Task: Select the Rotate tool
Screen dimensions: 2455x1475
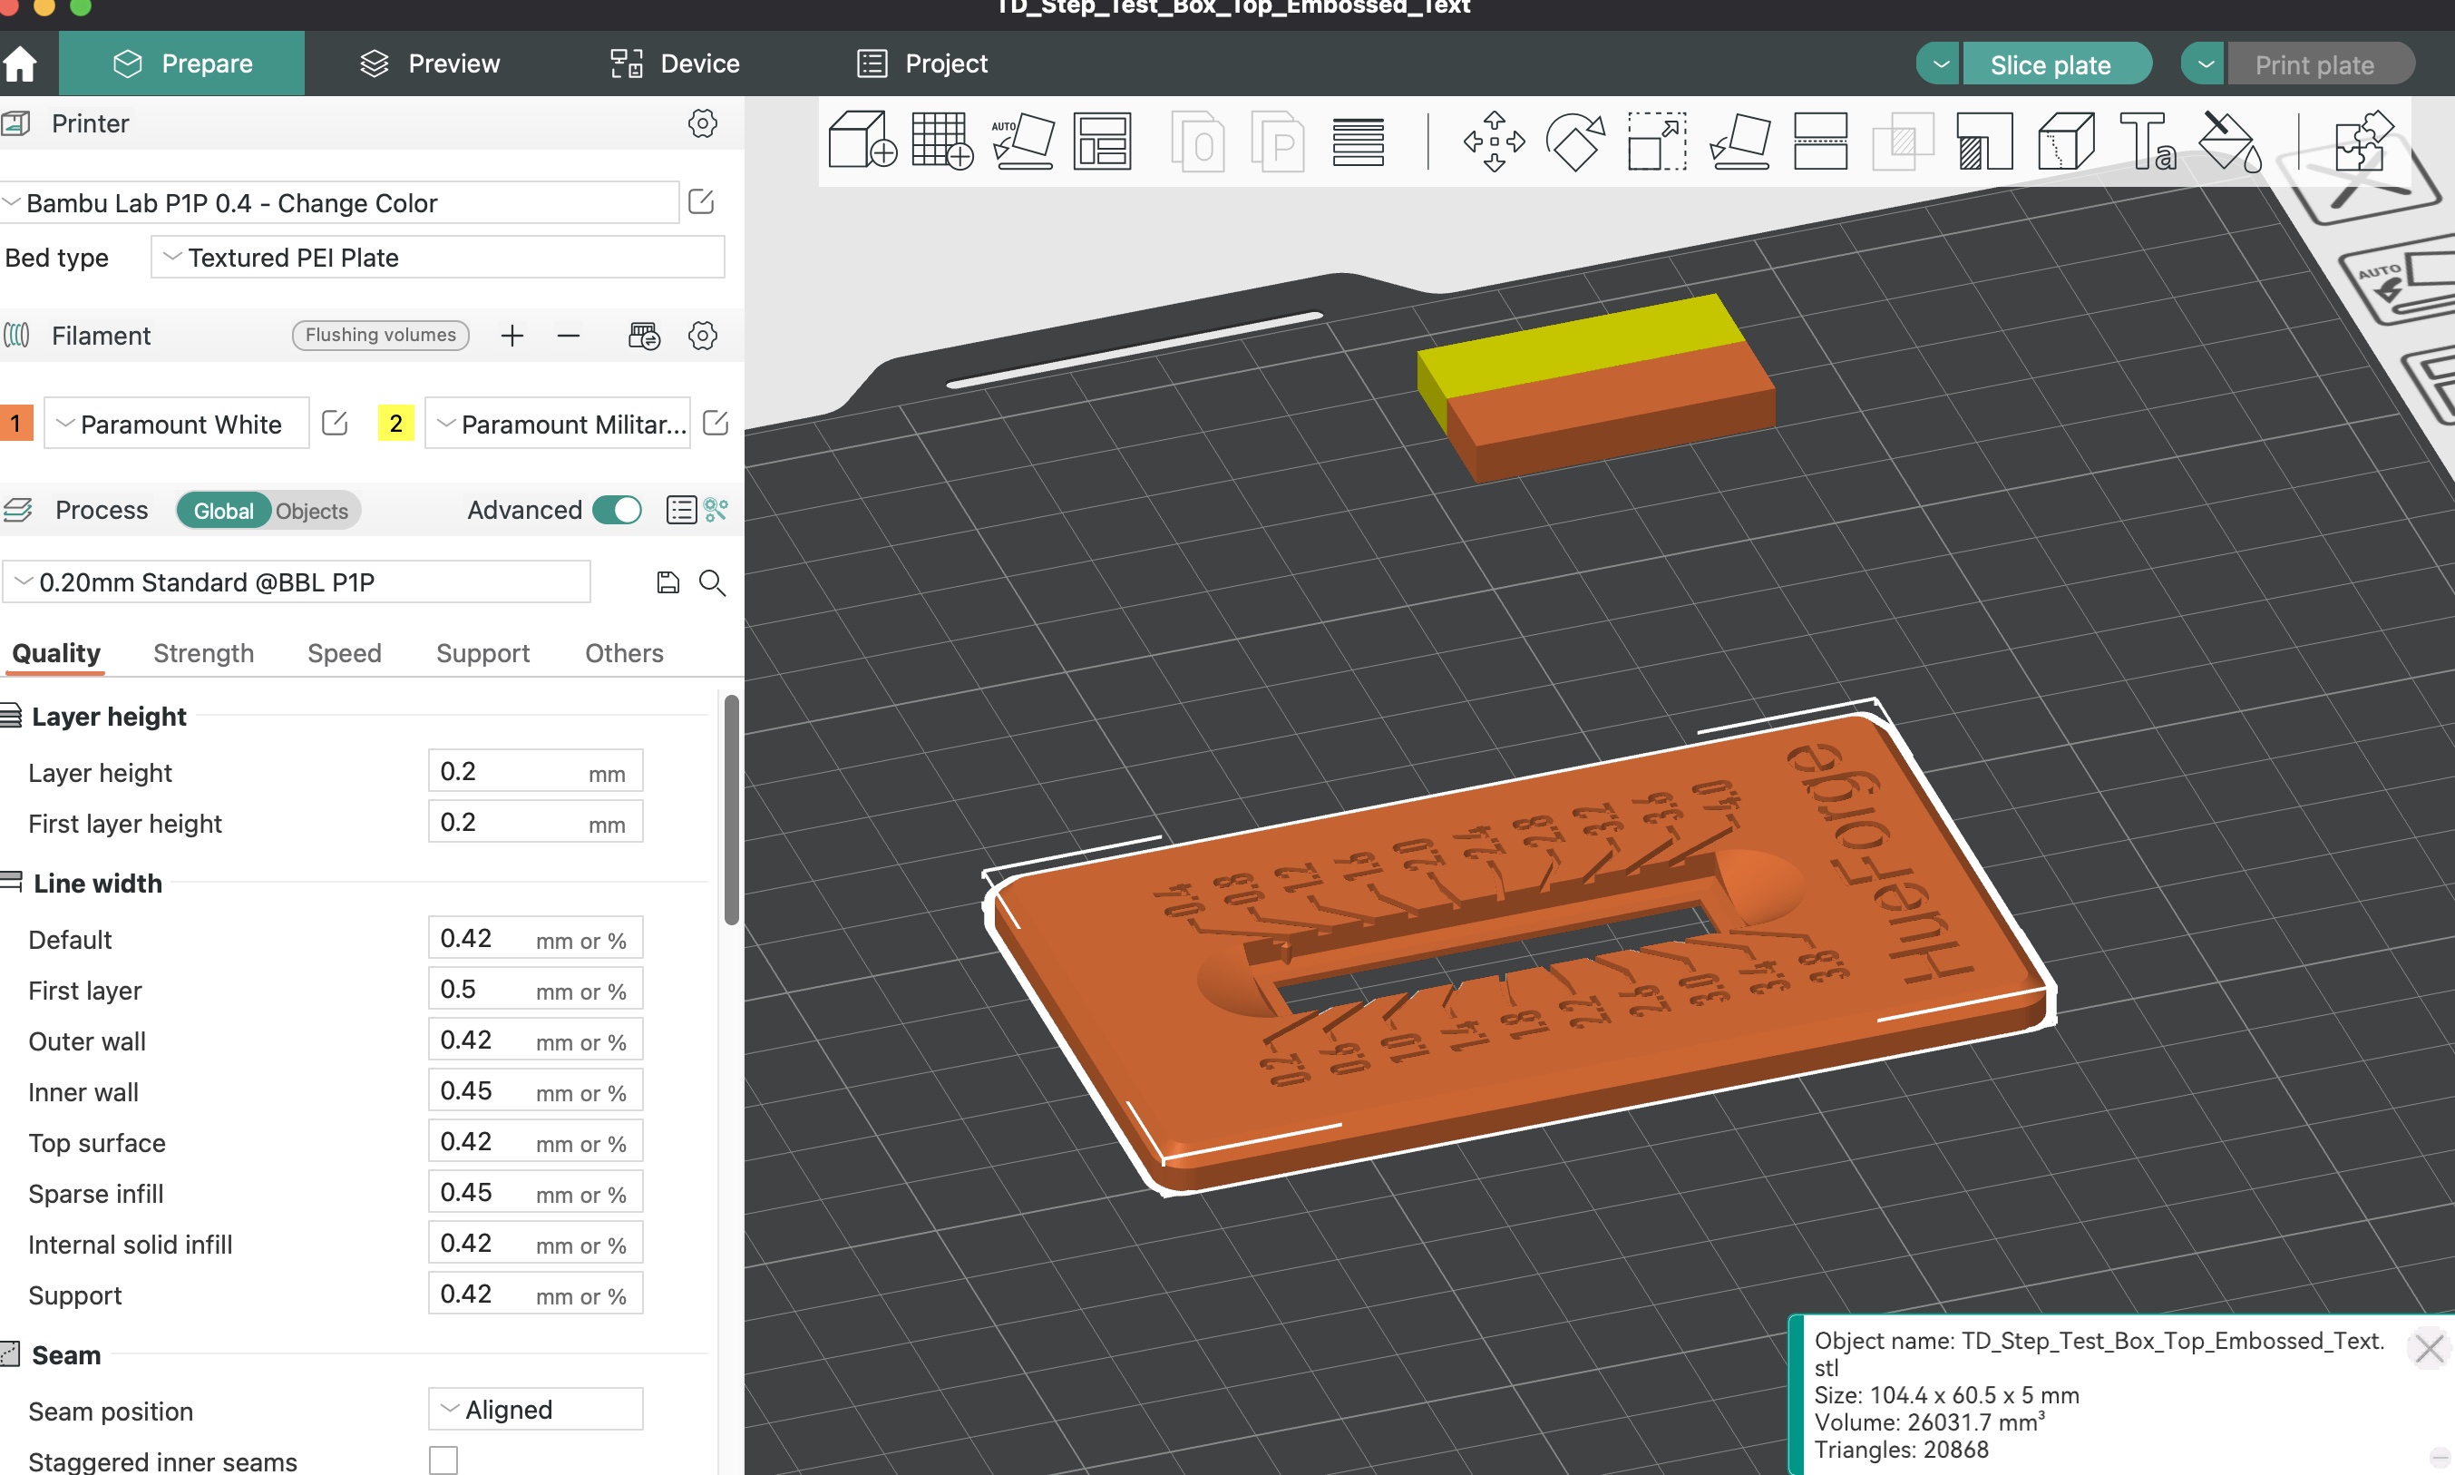Action: (x=1575, y=142)
